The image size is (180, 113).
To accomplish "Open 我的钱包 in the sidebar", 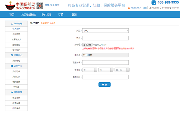I will (16, 61).
